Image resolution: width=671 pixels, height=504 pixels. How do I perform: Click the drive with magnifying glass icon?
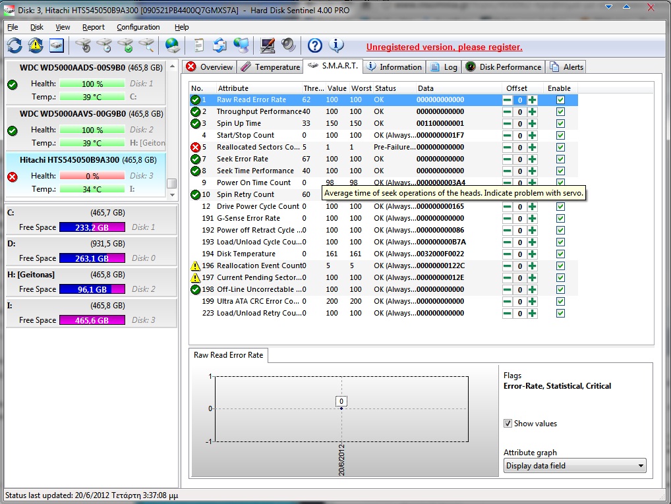tap(146, 45)
